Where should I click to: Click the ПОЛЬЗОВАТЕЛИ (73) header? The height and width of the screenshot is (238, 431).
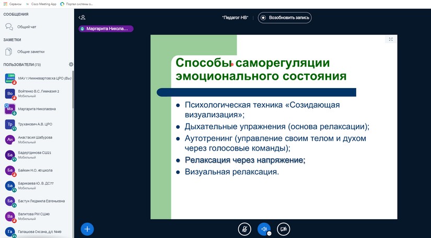coord(22,65)
